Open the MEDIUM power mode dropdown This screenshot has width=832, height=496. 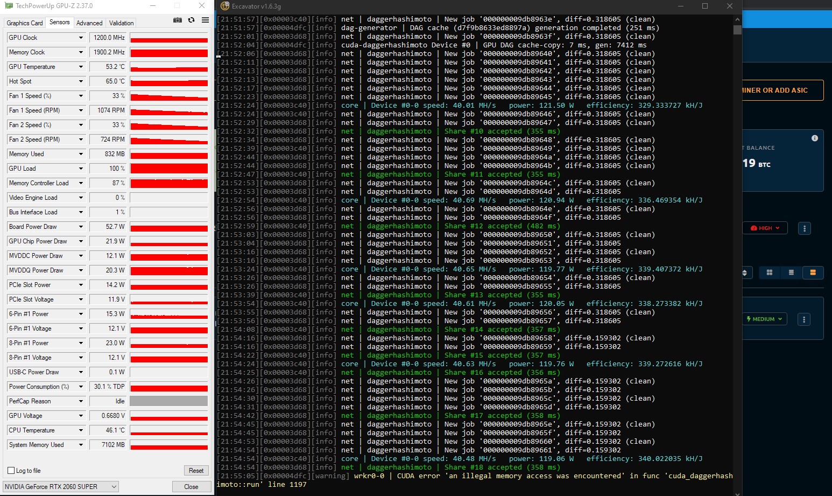764,319
